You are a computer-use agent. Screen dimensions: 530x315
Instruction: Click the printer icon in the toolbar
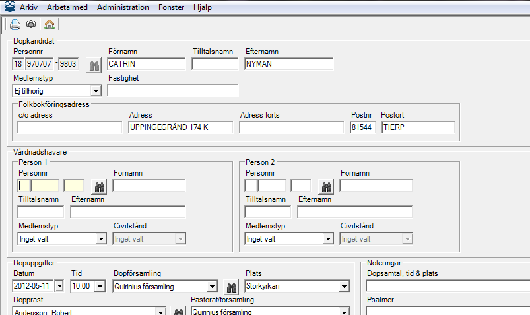15,24
